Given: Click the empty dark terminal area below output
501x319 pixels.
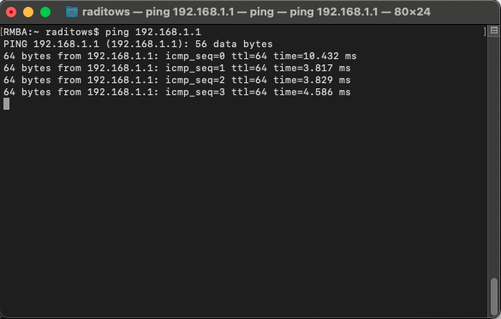Looking at the screenshot, I should tap(243, 208).
